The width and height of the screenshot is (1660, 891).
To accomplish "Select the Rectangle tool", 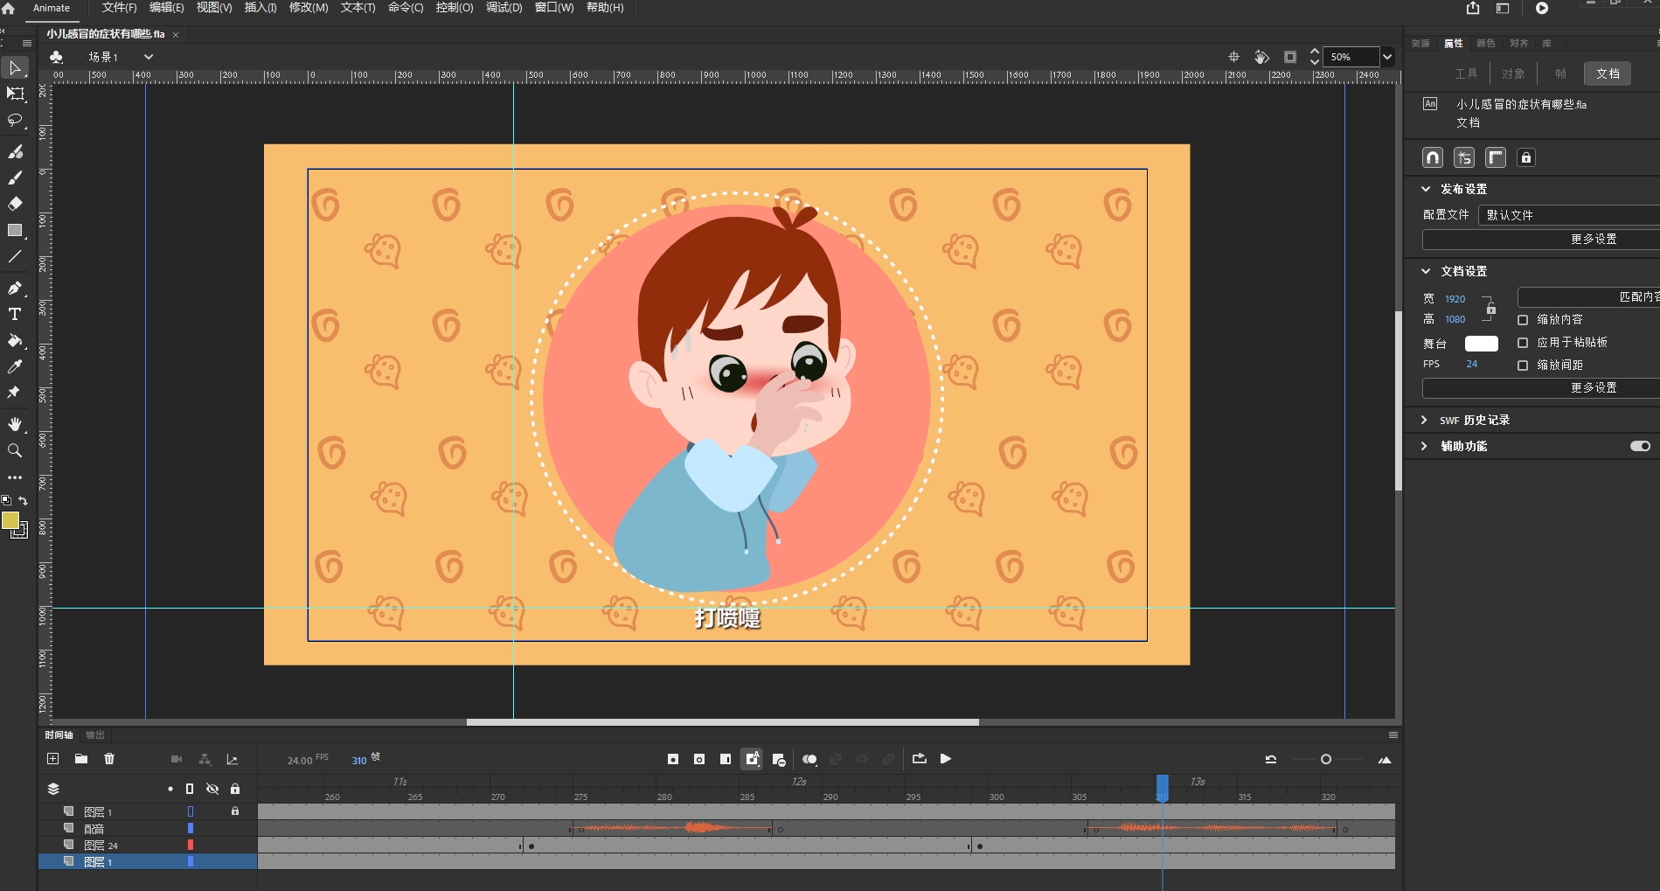I will click(x=15, y=231).
